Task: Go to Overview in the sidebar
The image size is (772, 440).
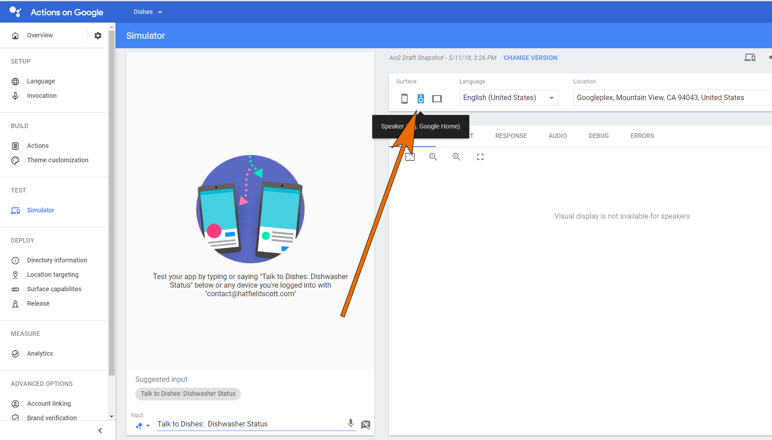Action: (x=40, y=35)
